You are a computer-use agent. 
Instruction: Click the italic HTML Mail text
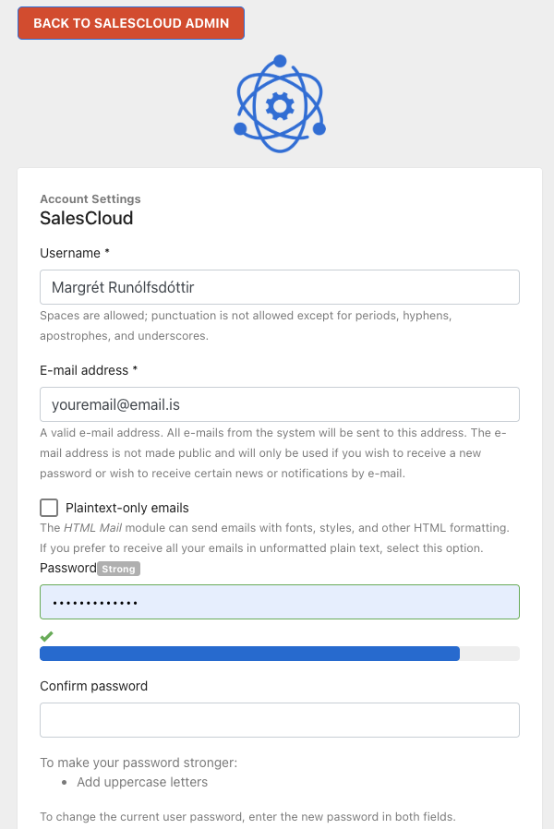pos(93,528)
